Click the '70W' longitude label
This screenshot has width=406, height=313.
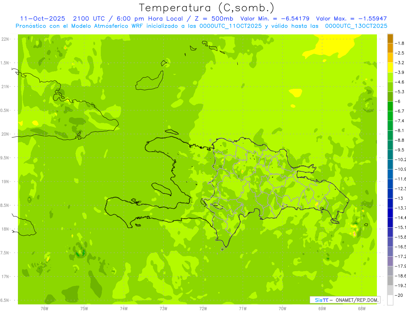(x=283, y=308)
